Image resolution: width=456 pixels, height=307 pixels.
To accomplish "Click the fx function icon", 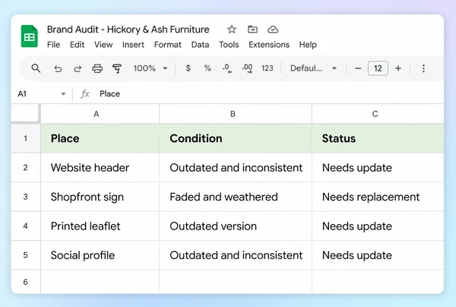I will [x=85, y=94].
